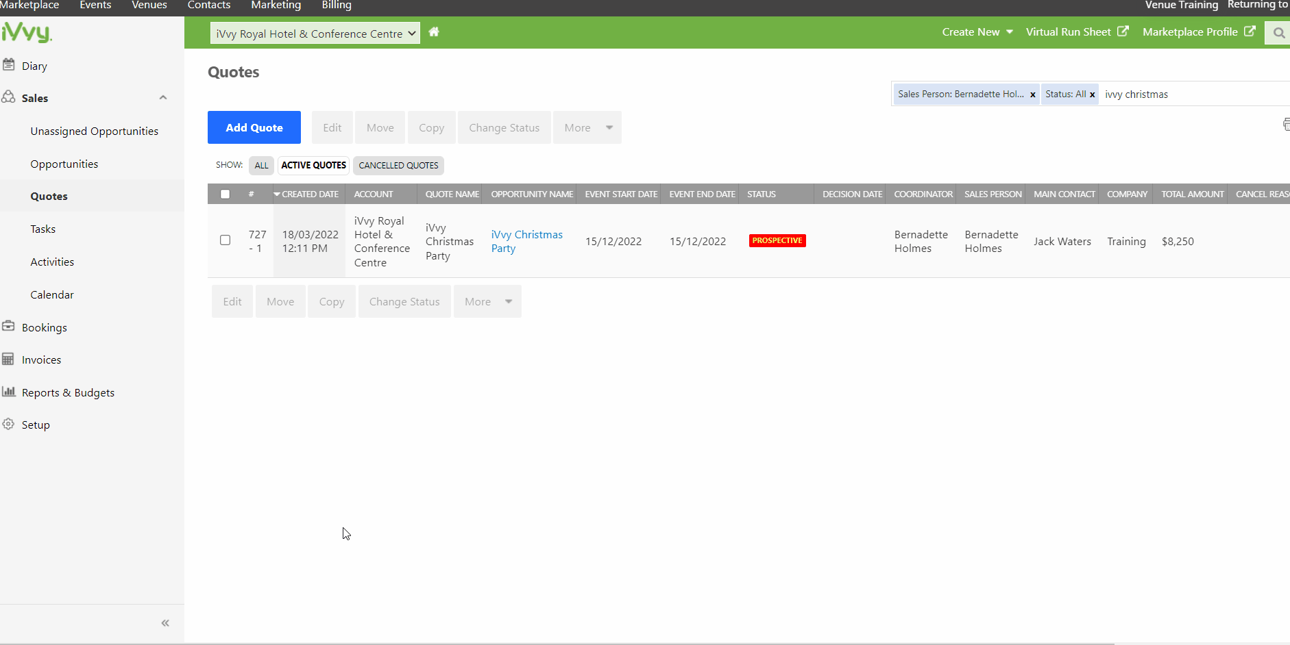The width and height of the screenshot is (1290, 645).
Task: Show ALL quotes filter tab
Action: pyautogui.click(x=262, y=166)
